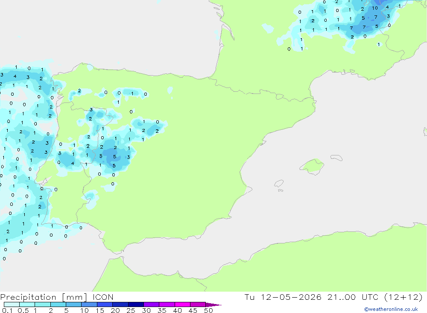Choose the 30 to 35 mm purple swatch
The image size is (427, 313).
click(x=151, y=304)
